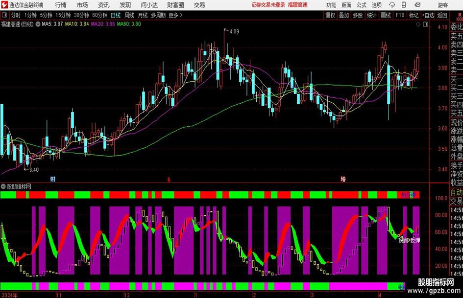This screenshot has width=463, height=298.
Task: Click the 证券交易未登录 login link
Action: [268, 5]
